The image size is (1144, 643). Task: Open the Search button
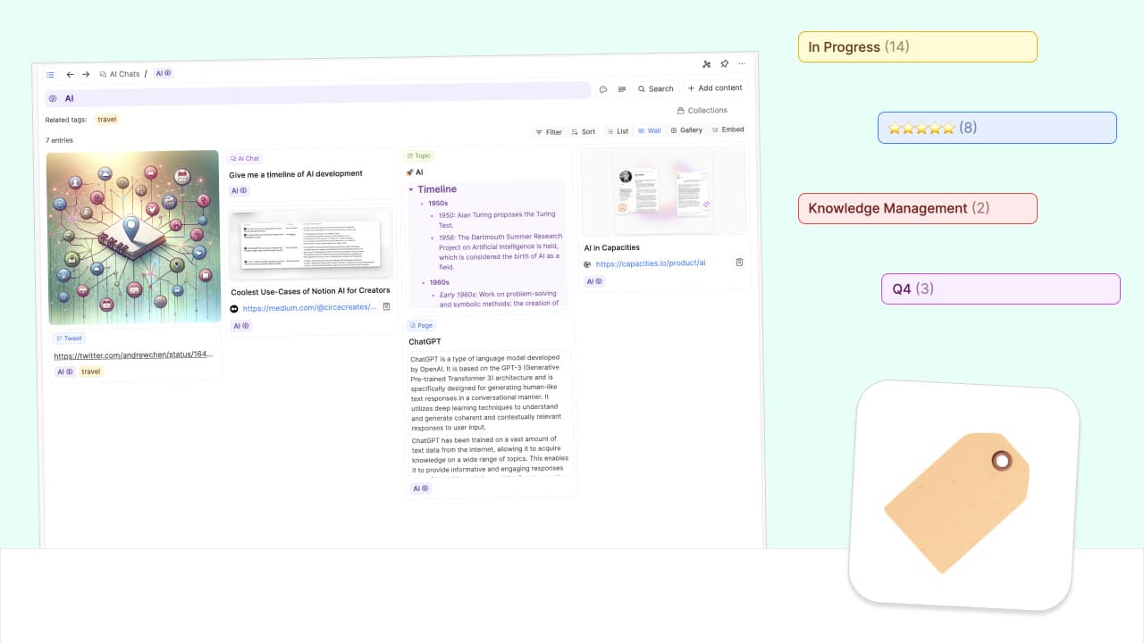[656, 88]
